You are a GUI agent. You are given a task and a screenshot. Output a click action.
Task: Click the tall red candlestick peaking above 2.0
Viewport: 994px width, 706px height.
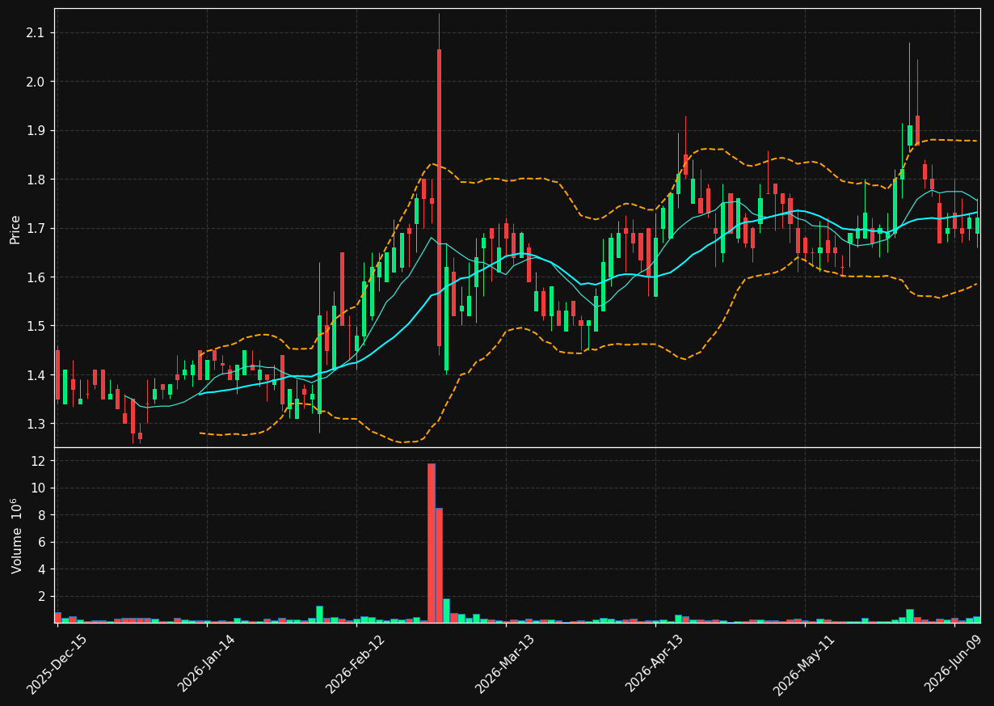(439, 197)
